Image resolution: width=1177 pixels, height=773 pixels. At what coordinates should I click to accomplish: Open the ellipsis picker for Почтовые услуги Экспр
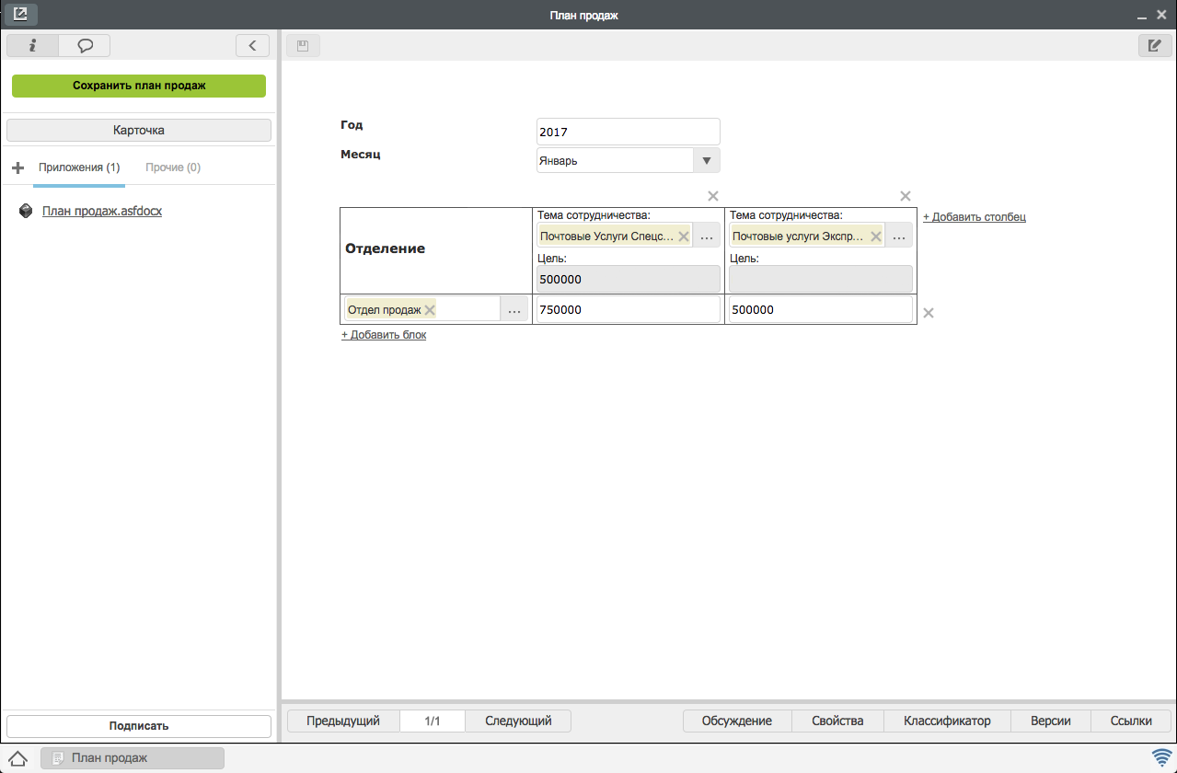(899, 236)
